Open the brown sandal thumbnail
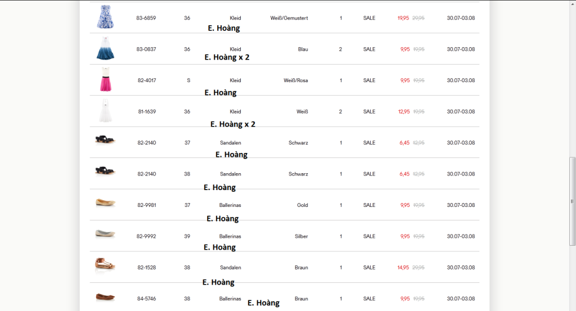Viewport: 576px width, 311px height. pyautogui.click(x=105, y=264)
